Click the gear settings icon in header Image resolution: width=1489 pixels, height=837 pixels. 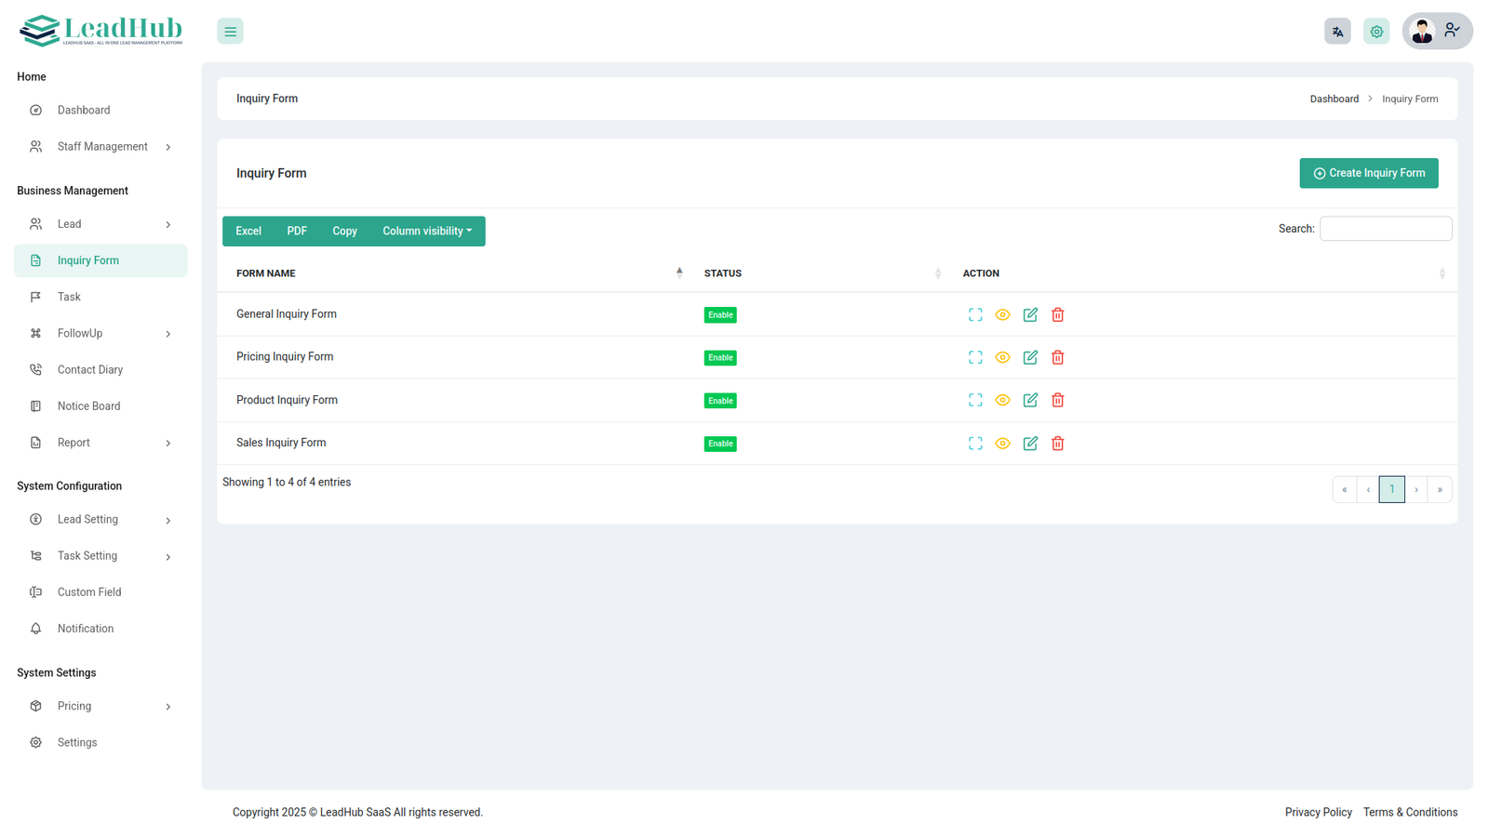tap(1375, 32)
